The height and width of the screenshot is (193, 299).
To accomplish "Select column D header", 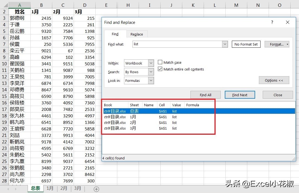I will [85, 5].
